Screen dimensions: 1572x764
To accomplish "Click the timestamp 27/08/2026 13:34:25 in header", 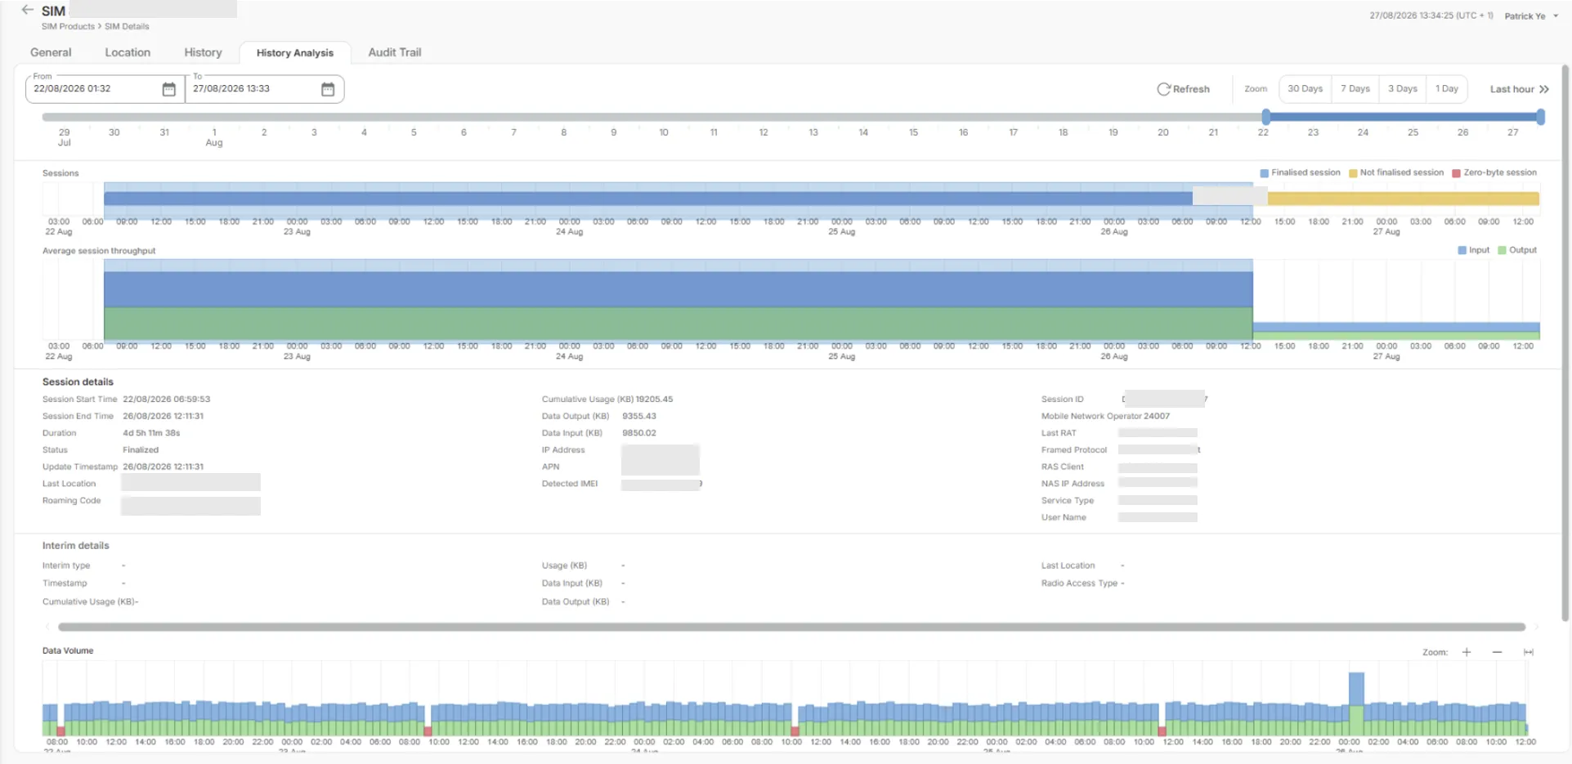I will (x=1431, y=16).
